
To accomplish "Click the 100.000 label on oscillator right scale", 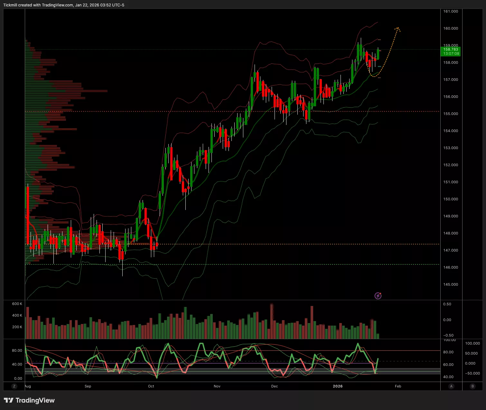I will [x=472, y=343].
